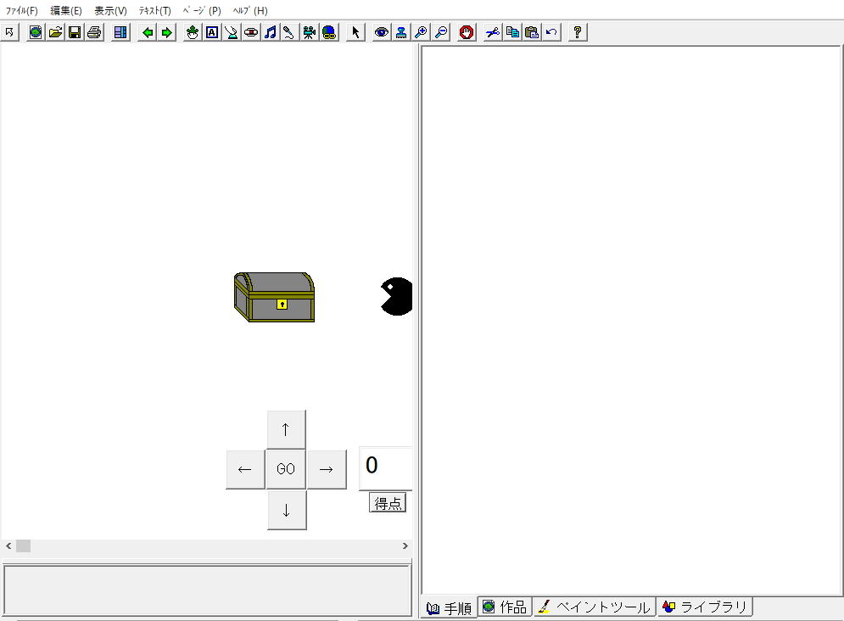The height and width of the screenshot is (621, 844).
Task: Select the text box tool marked A
Action: [x=212, y=32]
